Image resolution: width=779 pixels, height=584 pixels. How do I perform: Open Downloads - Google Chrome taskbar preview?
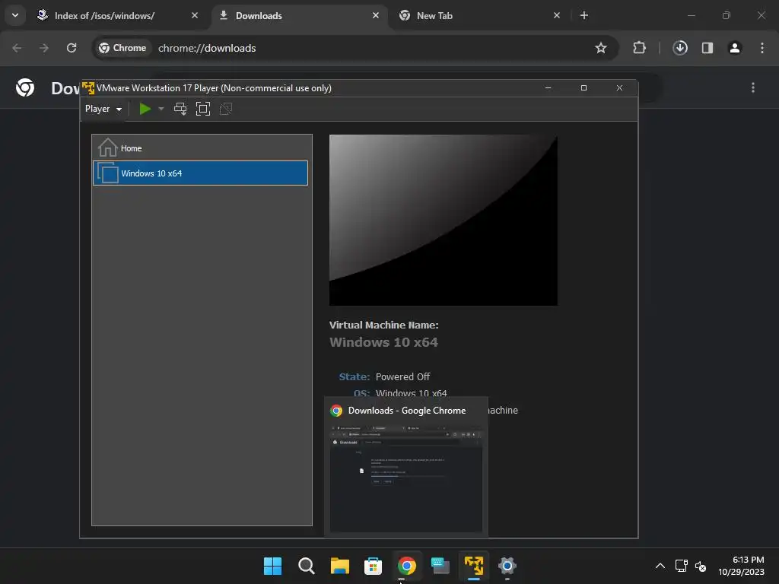pos(406,468)
